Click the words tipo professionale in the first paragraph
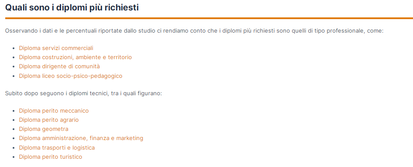This screenshot has width=413, height=167. tap(341, 31)
